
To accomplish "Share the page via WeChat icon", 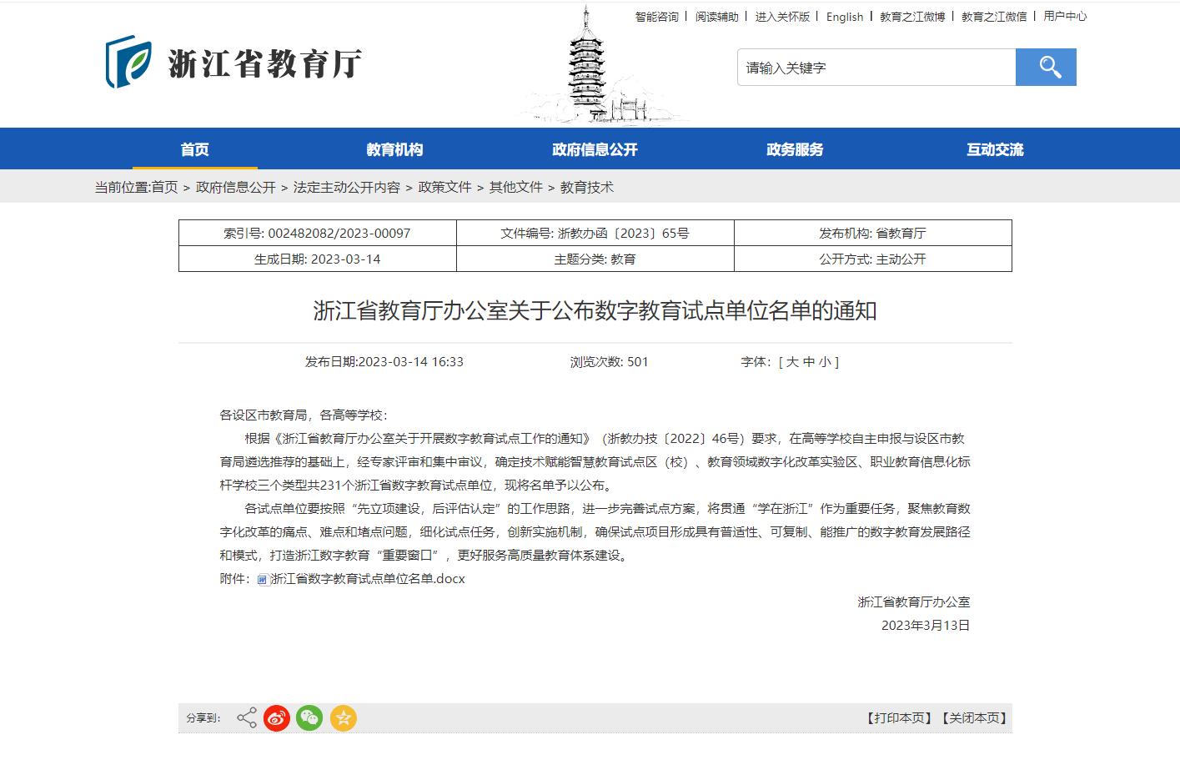I will pyautogui.click(x=309, y=717).
